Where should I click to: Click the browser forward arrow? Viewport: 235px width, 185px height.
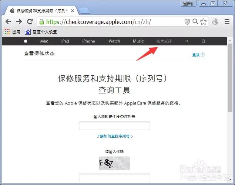[19, 22]
